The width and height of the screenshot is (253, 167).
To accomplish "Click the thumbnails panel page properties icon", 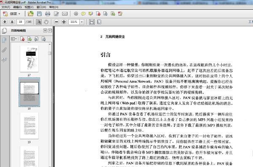I will [43, 39].
